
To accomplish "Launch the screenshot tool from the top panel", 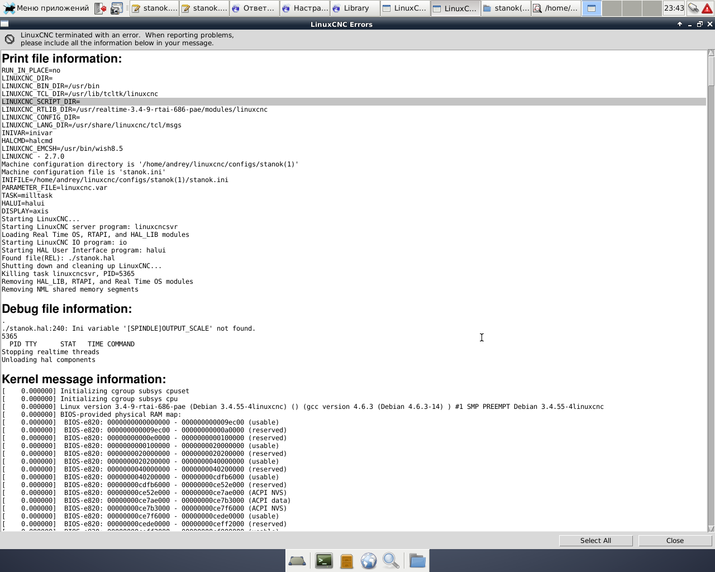I will coord(117,8).
